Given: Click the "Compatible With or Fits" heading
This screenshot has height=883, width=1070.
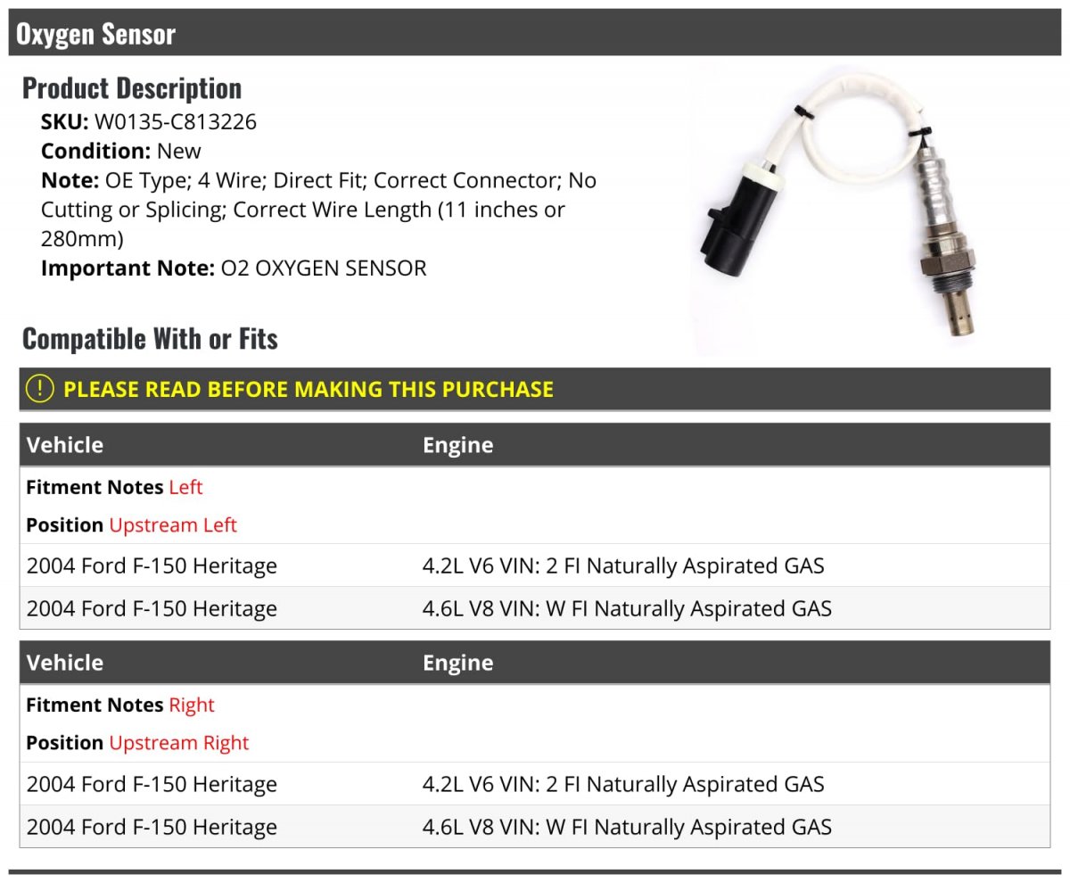Looking at the screenshot, I should (150, 339).
